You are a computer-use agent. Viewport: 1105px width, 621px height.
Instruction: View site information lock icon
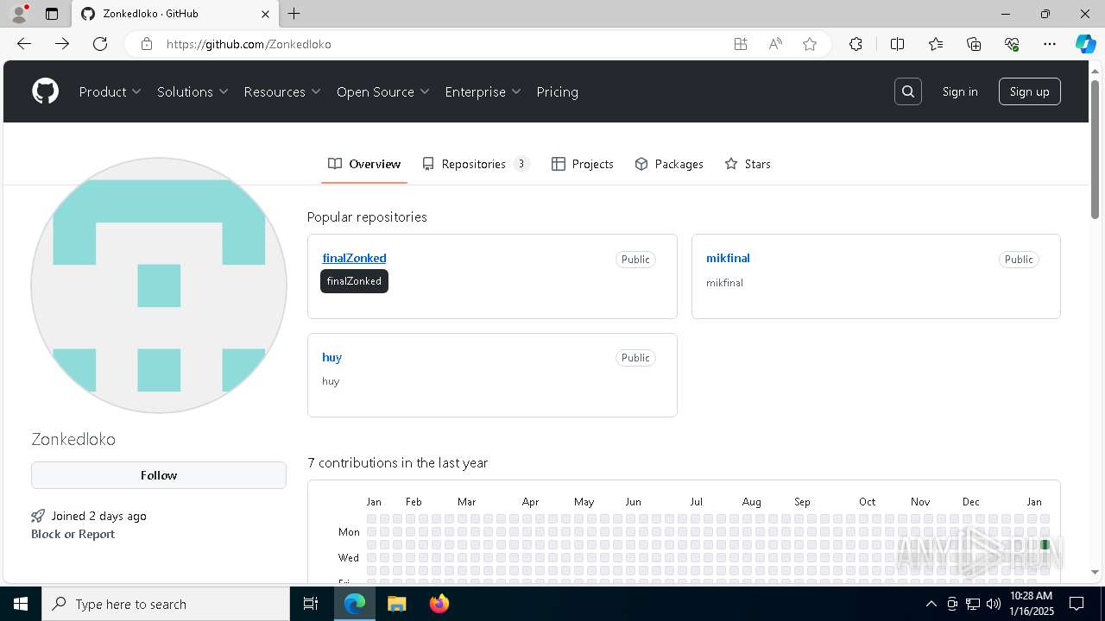tap(147, 44)
